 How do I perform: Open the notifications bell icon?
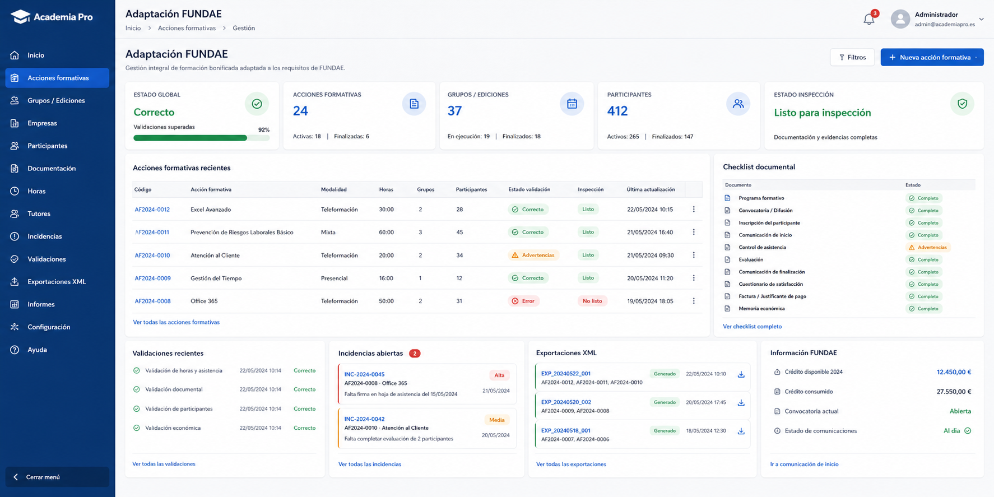tap(869, 19)
